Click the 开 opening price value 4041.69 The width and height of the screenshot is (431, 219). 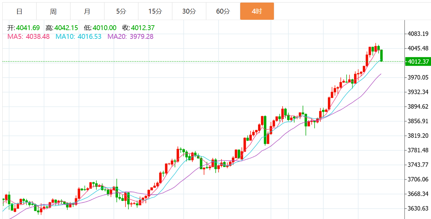click(28, 28)
